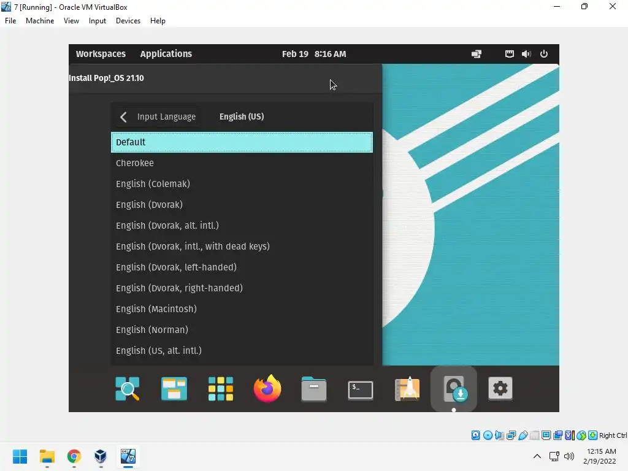Open the workspaces icon in dock

pyautogui.click(x=174, y=388)
